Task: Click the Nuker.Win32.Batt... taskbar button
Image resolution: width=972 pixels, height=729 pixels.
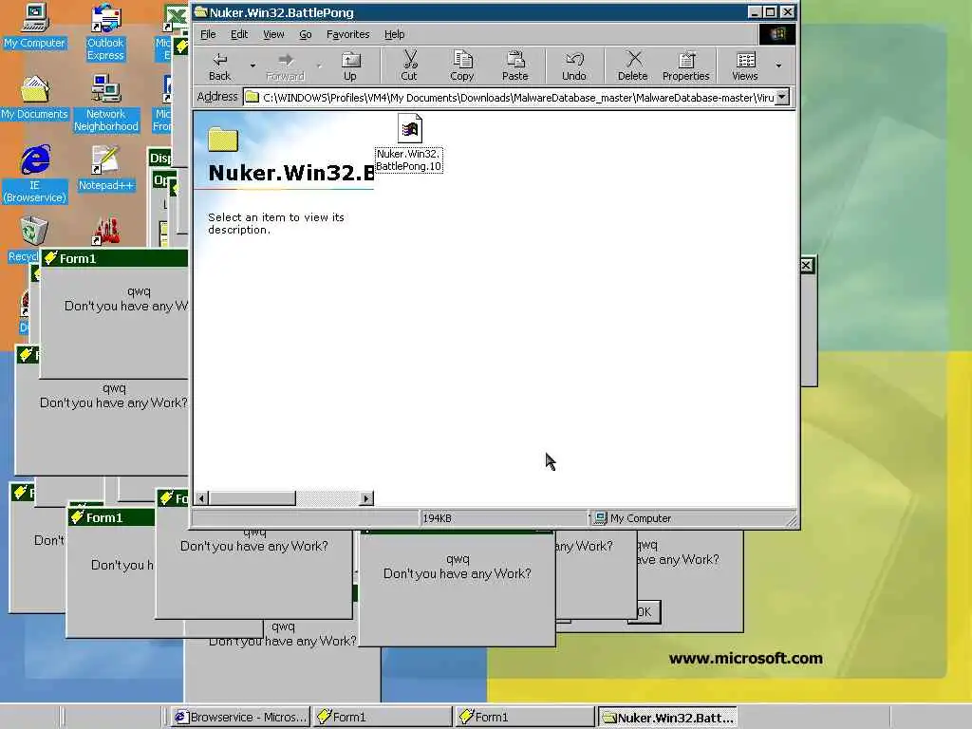Action: tap(667, 718)
